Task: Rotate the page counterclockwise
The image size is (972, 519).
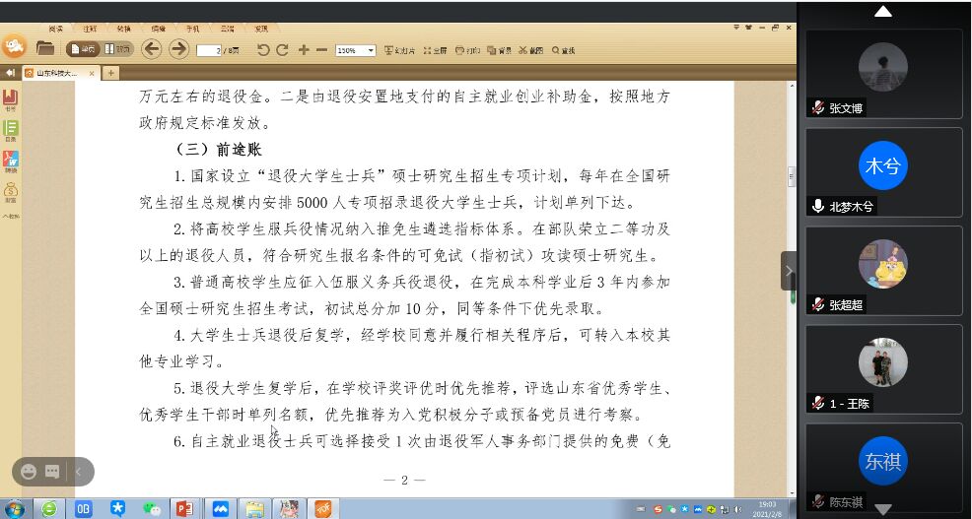Action: [x=263, y=49]
